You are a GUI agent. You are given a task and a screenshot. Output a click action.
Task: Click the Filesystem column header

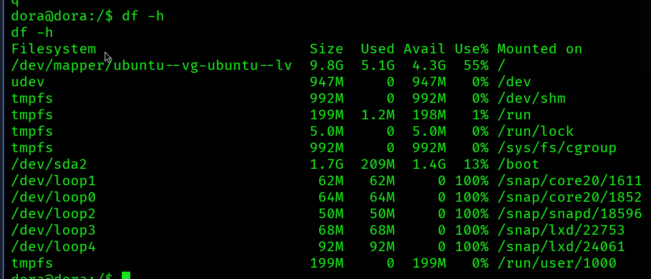53,49
